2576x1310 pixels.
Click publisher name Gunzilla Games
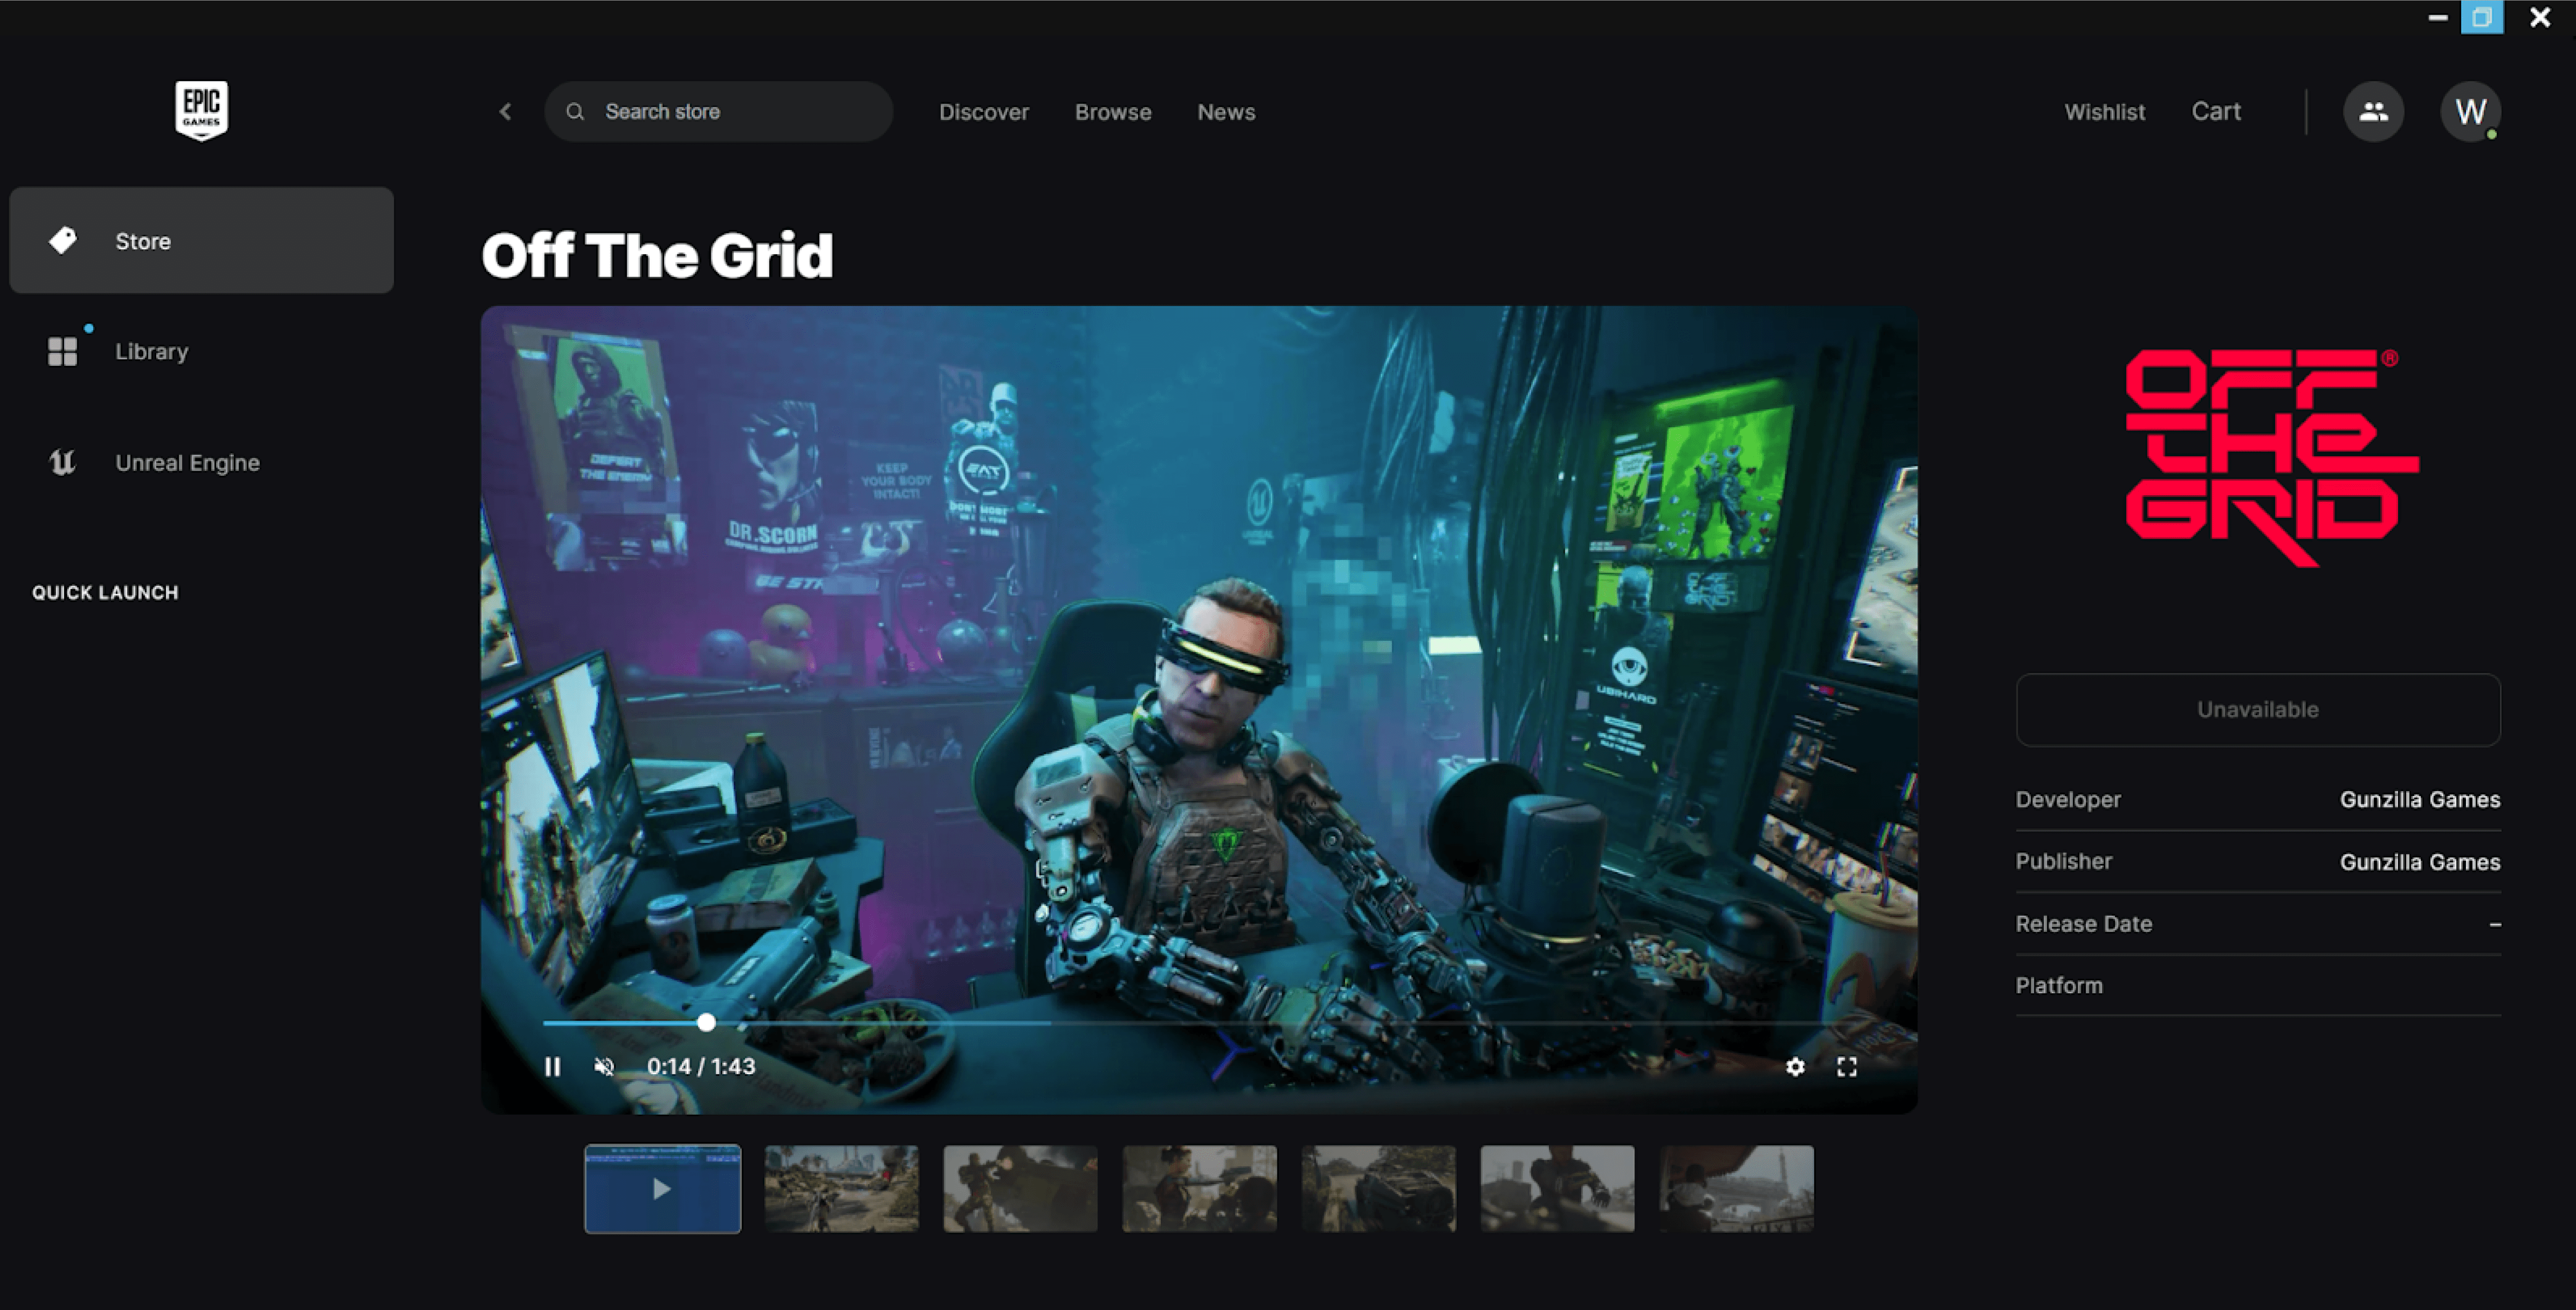(2420, 862)
